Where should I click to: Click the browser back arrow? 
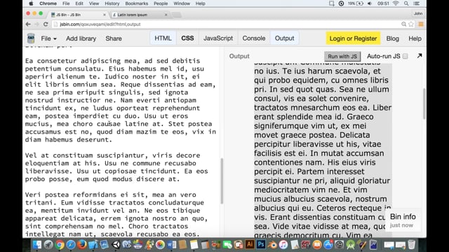point(28,24)
